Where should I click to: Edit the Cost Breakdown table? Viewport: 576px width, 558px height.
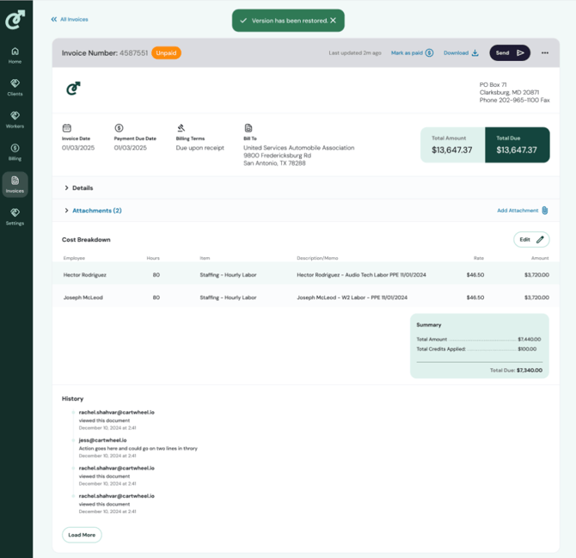531,240
